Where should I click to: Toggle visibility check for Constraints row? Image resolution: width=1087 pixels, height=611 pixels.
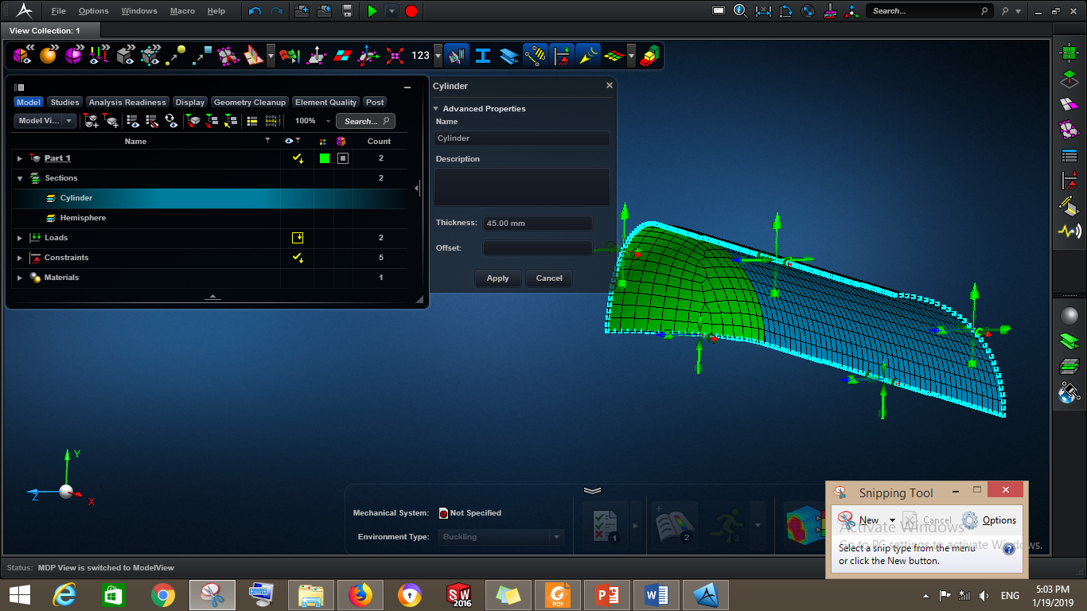(x=298, y=258)
